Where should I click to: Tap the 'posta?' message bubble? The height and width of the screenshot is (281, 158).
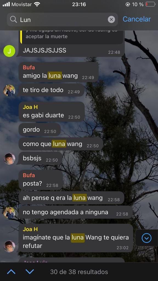pyautogui.click(x=41, y=180)
